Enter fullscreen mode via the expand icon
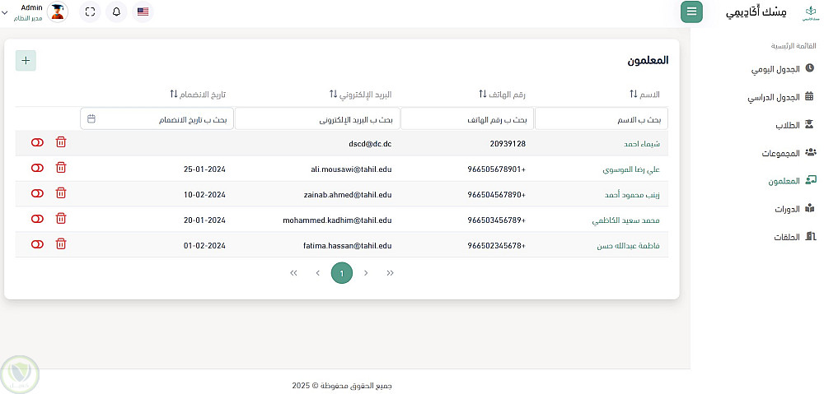The height and width of the screenshot is (394, 824). [x=90, y=12]
